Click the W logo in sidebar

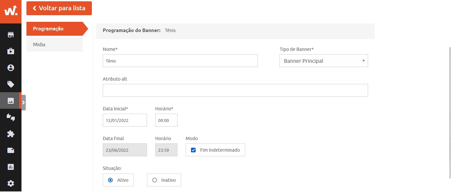pyautogui.click(x=11, y=11)
